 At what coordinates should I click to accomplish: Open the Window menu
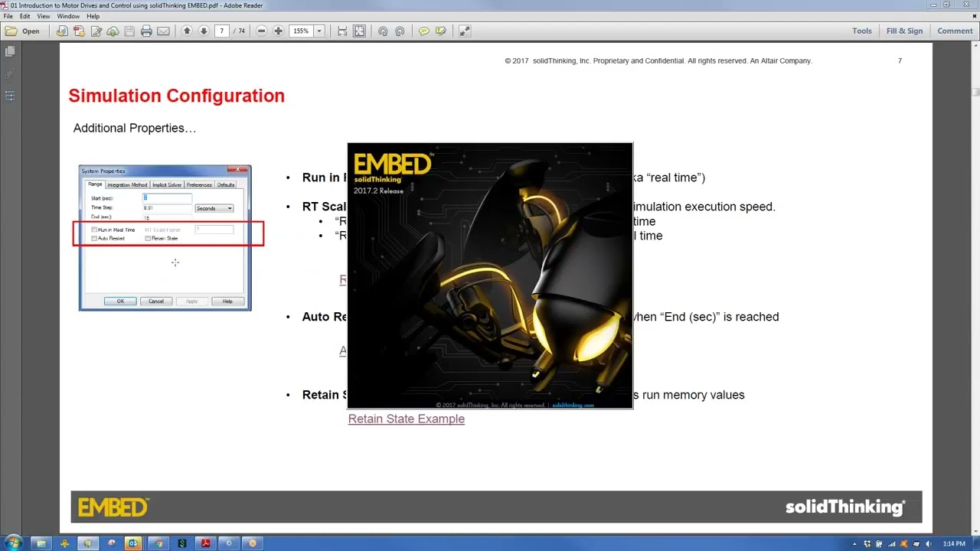point(68,16)
